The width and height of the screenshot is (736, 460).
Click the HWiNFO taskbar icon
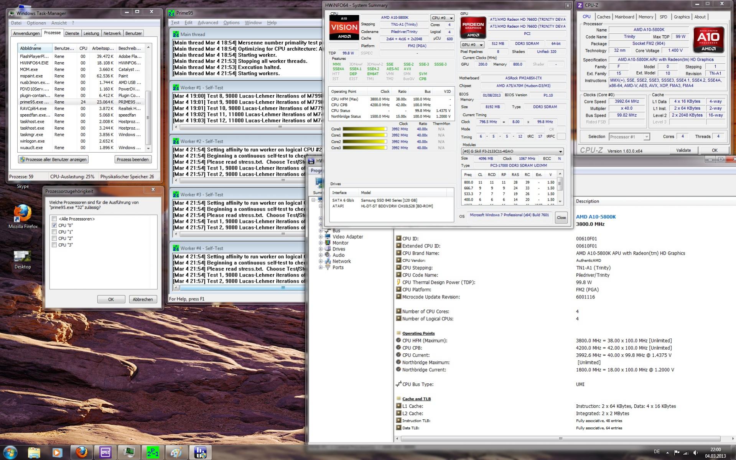click(200, 452)
